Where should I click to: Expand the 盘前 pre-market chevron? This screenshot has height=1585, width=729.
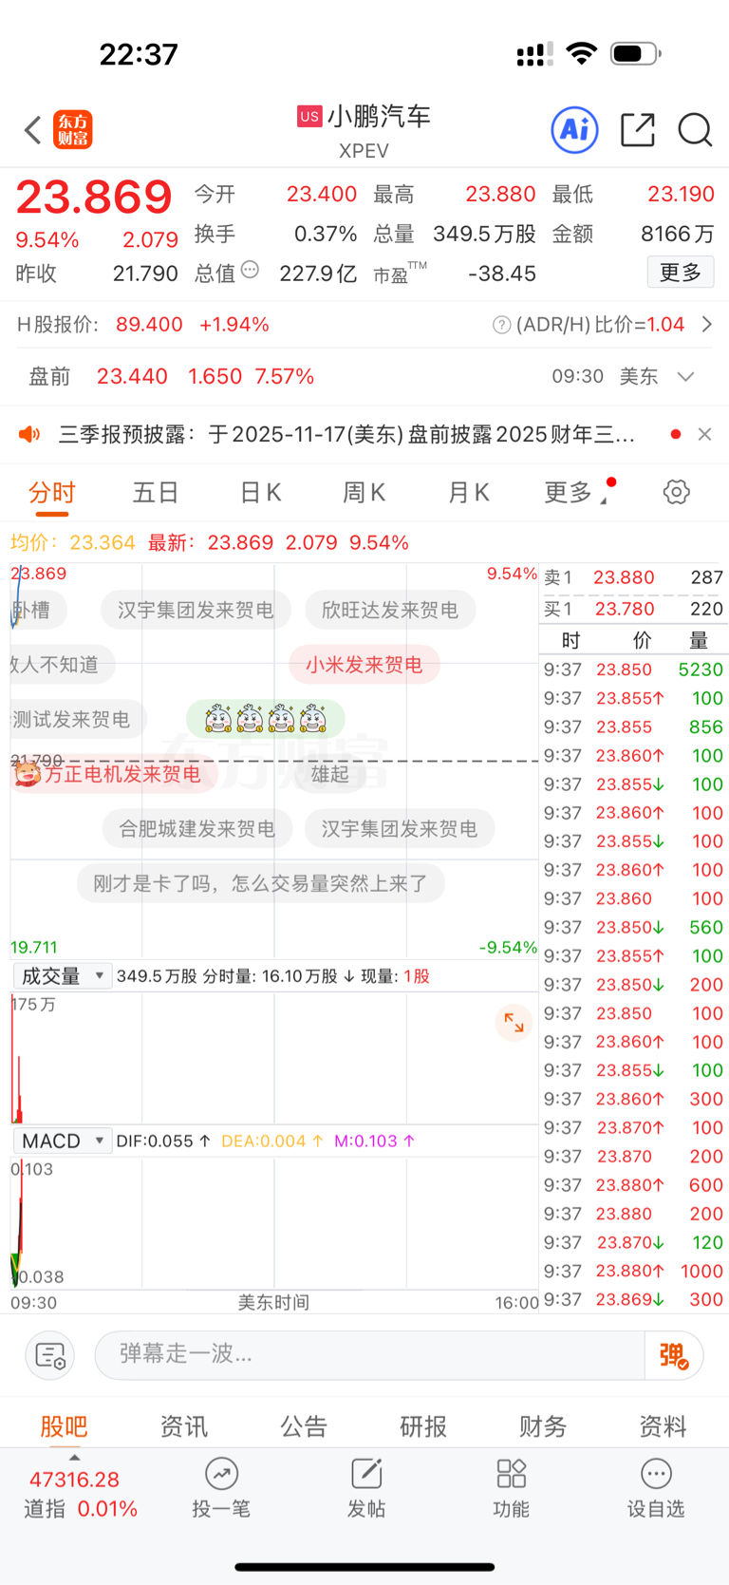tap(685, 377)
